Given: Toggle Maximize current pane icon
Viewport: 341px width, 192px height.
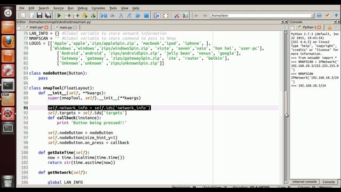Looking at the screenshot, I should click(157, 15).
